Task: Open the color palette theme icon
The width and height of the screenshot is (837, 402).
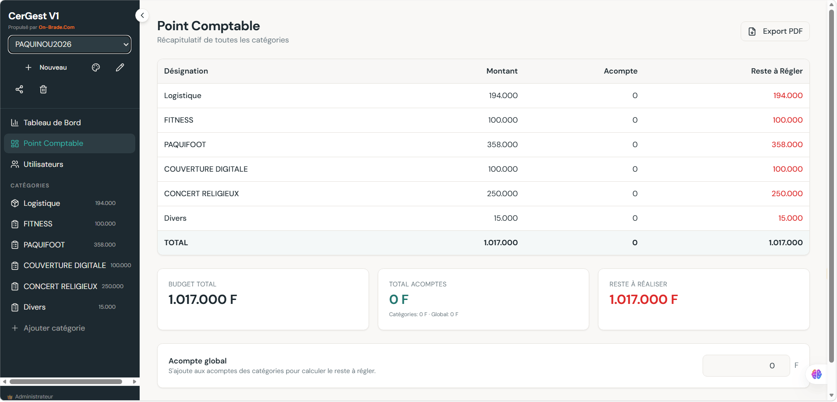Action: pos(96,67)
